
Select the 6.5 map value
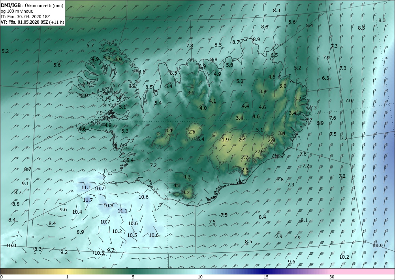pyautogui.click(x=274, y=55)
